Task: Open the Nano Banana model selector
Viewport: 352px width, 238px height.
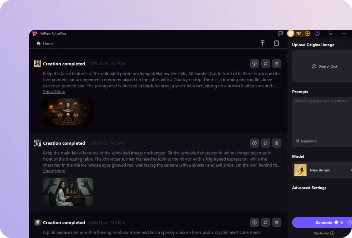Action: (x=322, y=170)
